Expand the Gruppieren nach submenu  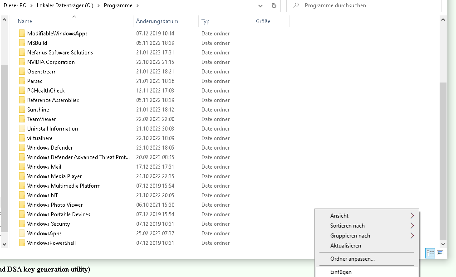point(412,236)
